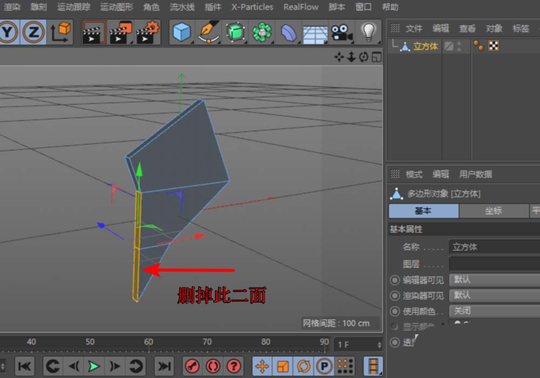540x378 pixels.
Task: Click the play button in the timeline
Action: pos(94,366)
